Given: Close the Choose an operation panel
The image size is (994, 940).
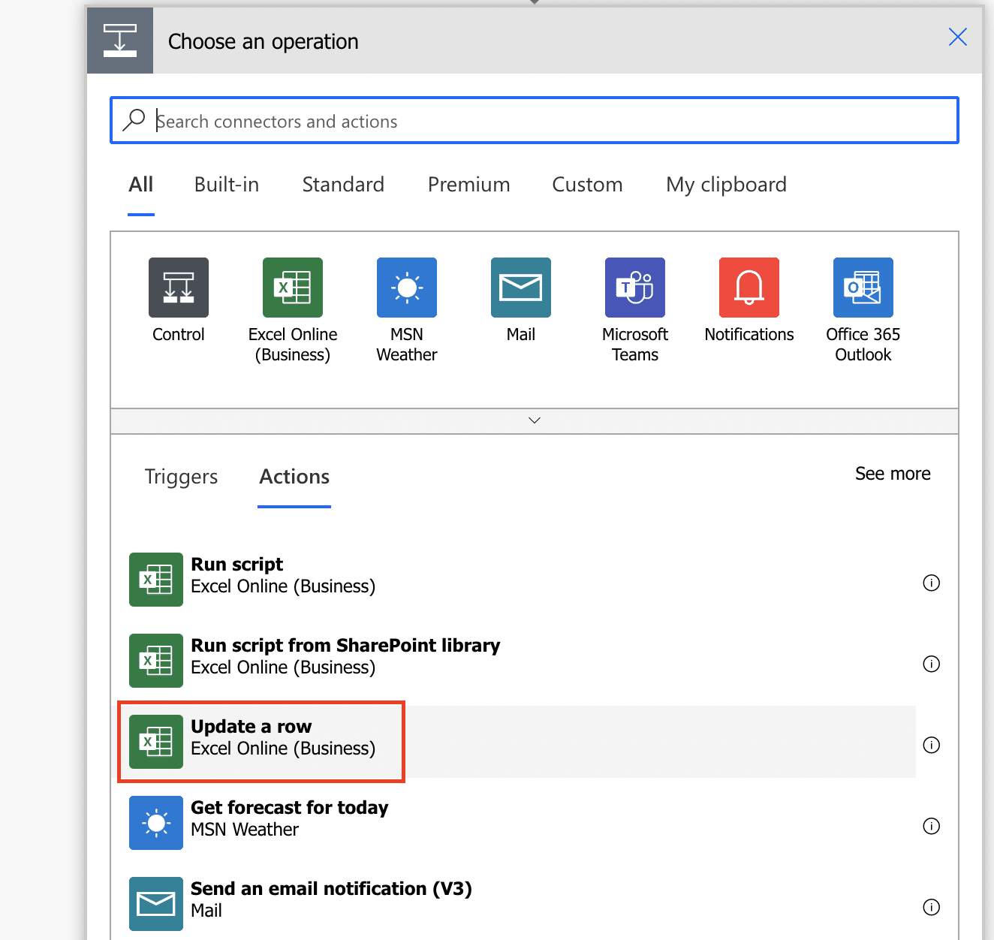Looking at the screenshot, I should (957, 38).
